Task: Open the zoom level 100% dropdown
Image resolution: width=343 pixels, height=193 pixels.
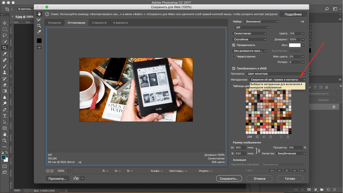Action: pos(69,171)
